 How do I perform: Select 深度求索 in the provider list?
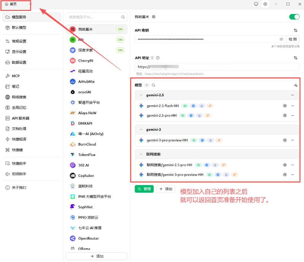pos(86,50)
